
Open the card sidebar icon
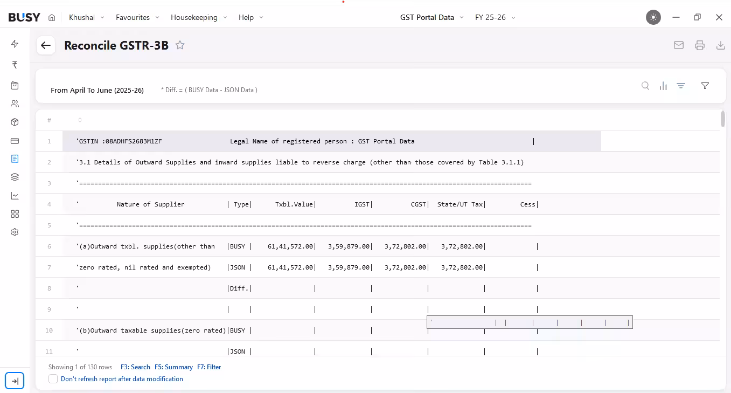pyautogui.click(x=15, y=141)
